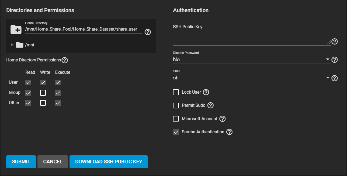347x176 pixels.
Task: Open help for Lock User
Action: coord(206,92)
